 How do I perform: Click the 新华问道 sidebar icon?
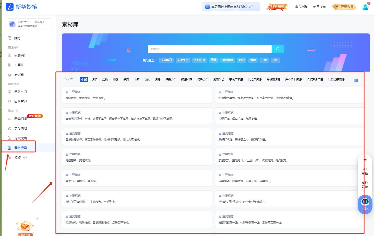pos(10,119)
